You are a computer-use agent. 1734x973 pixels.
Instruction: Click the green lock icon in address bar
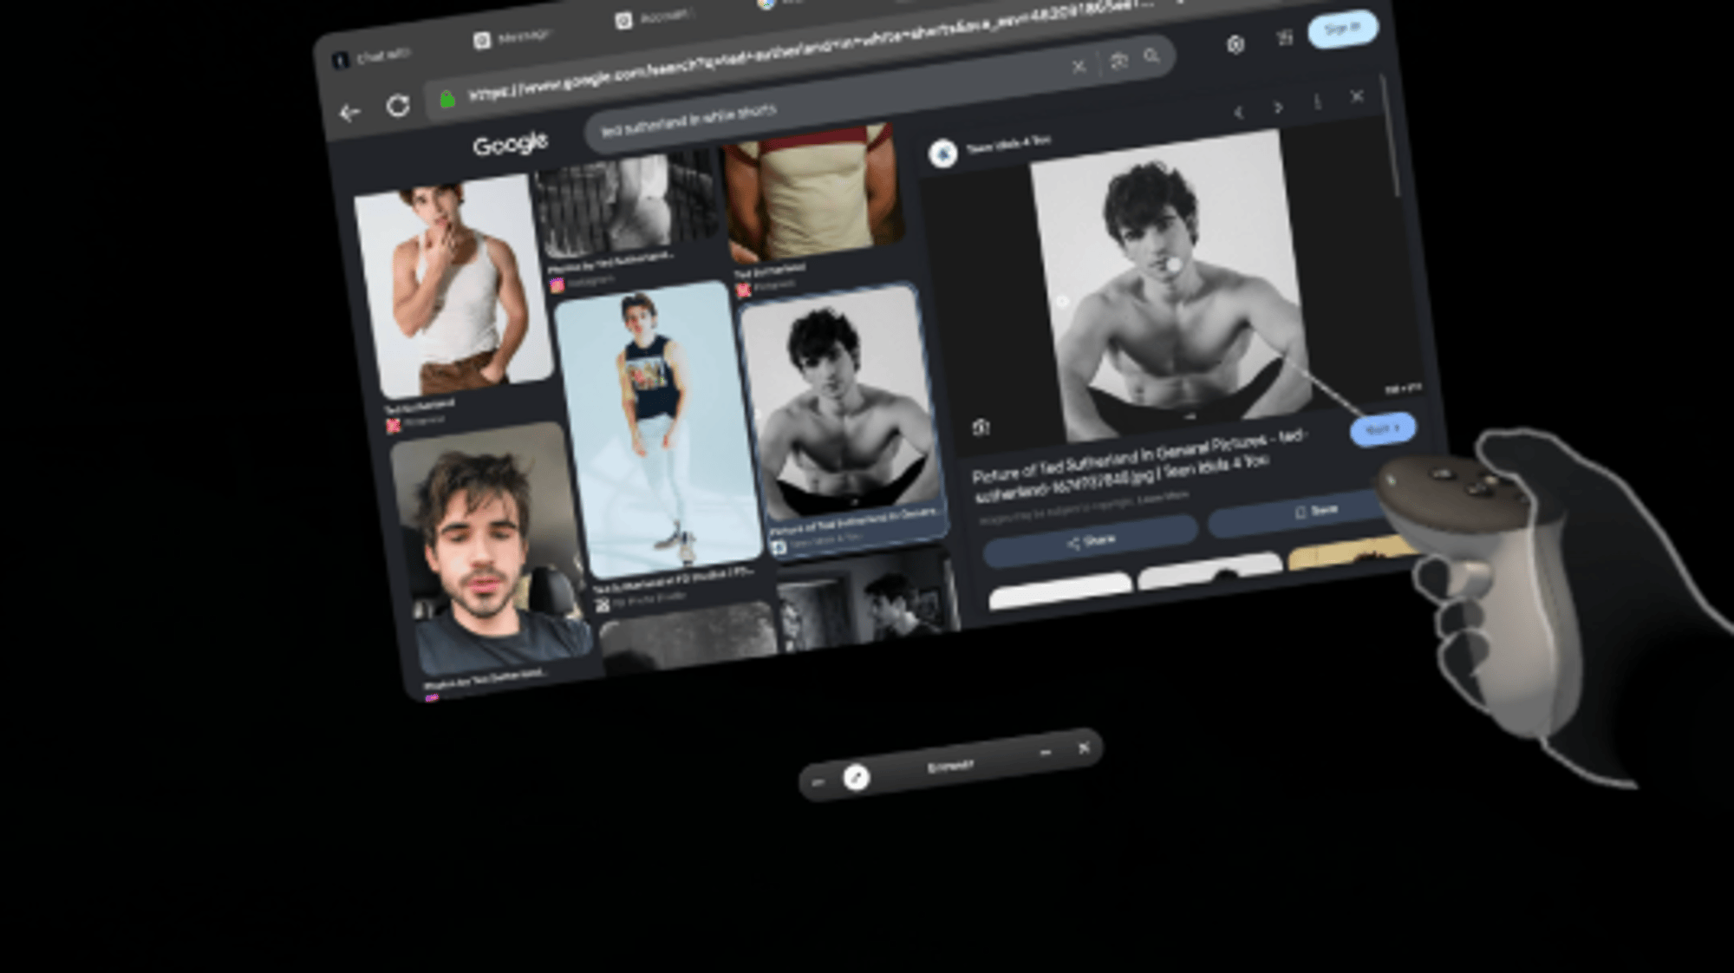(x=447, y=100)
